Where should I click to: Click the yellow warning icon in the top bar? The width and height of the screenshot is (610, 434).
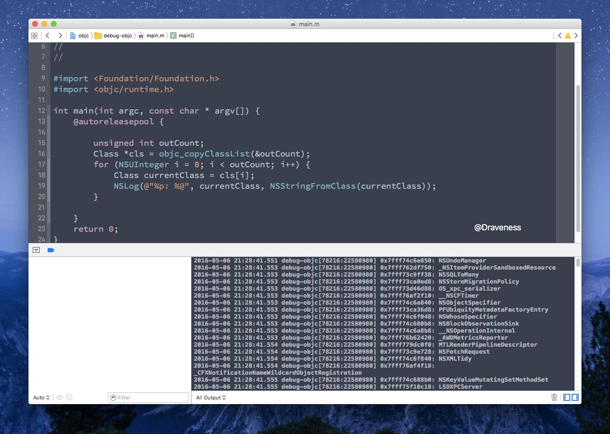(567, 35)
